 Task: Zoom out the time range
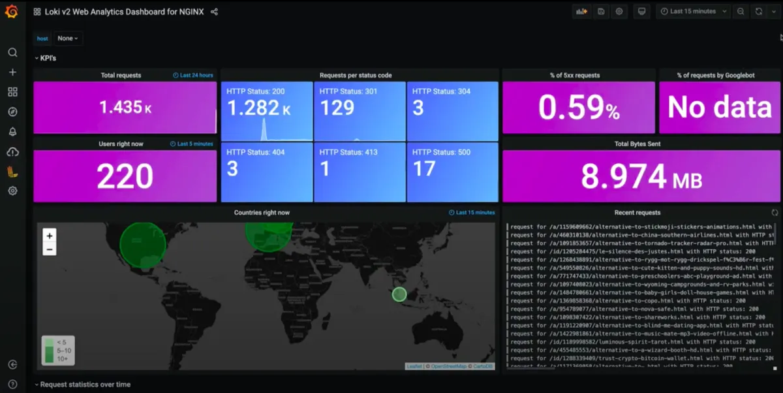(741, 11)
